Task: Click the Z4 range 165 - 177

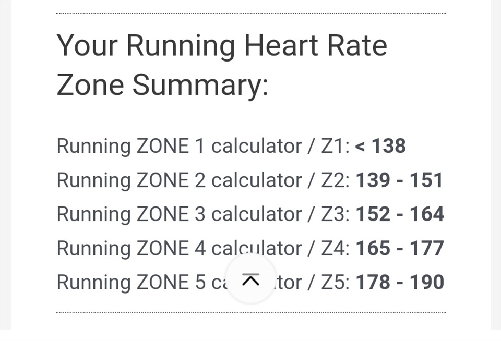Action: click(400, 248)
